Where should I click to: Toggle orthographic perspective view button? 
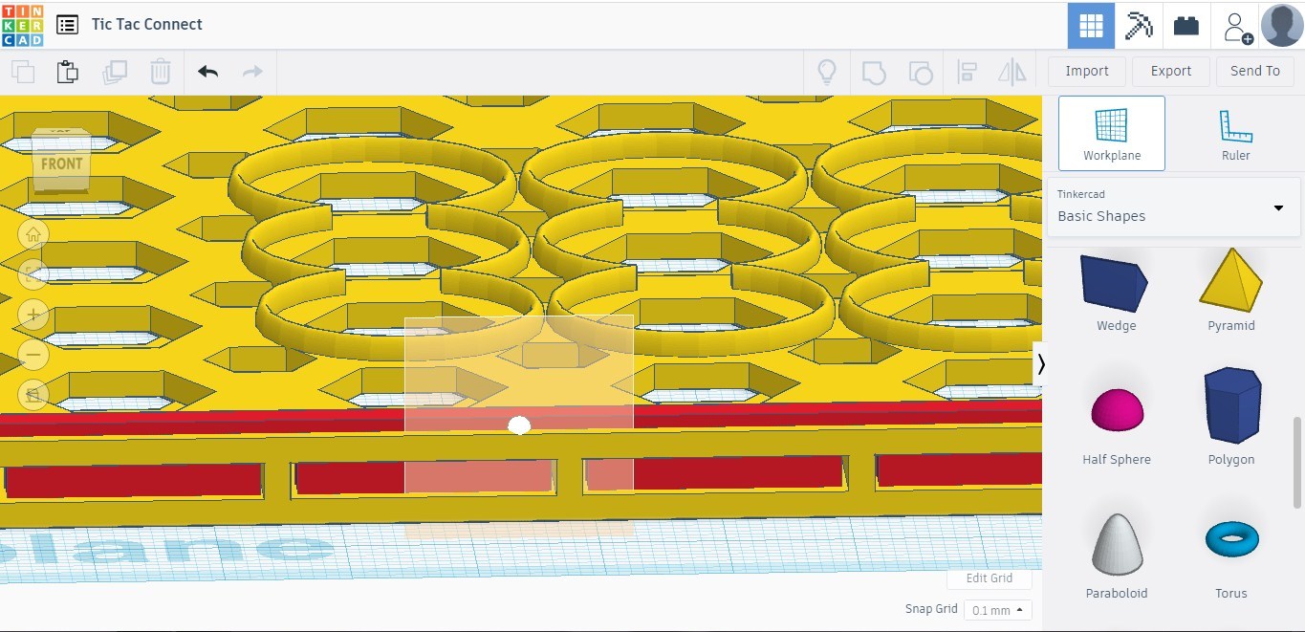[x=33, y=395]
